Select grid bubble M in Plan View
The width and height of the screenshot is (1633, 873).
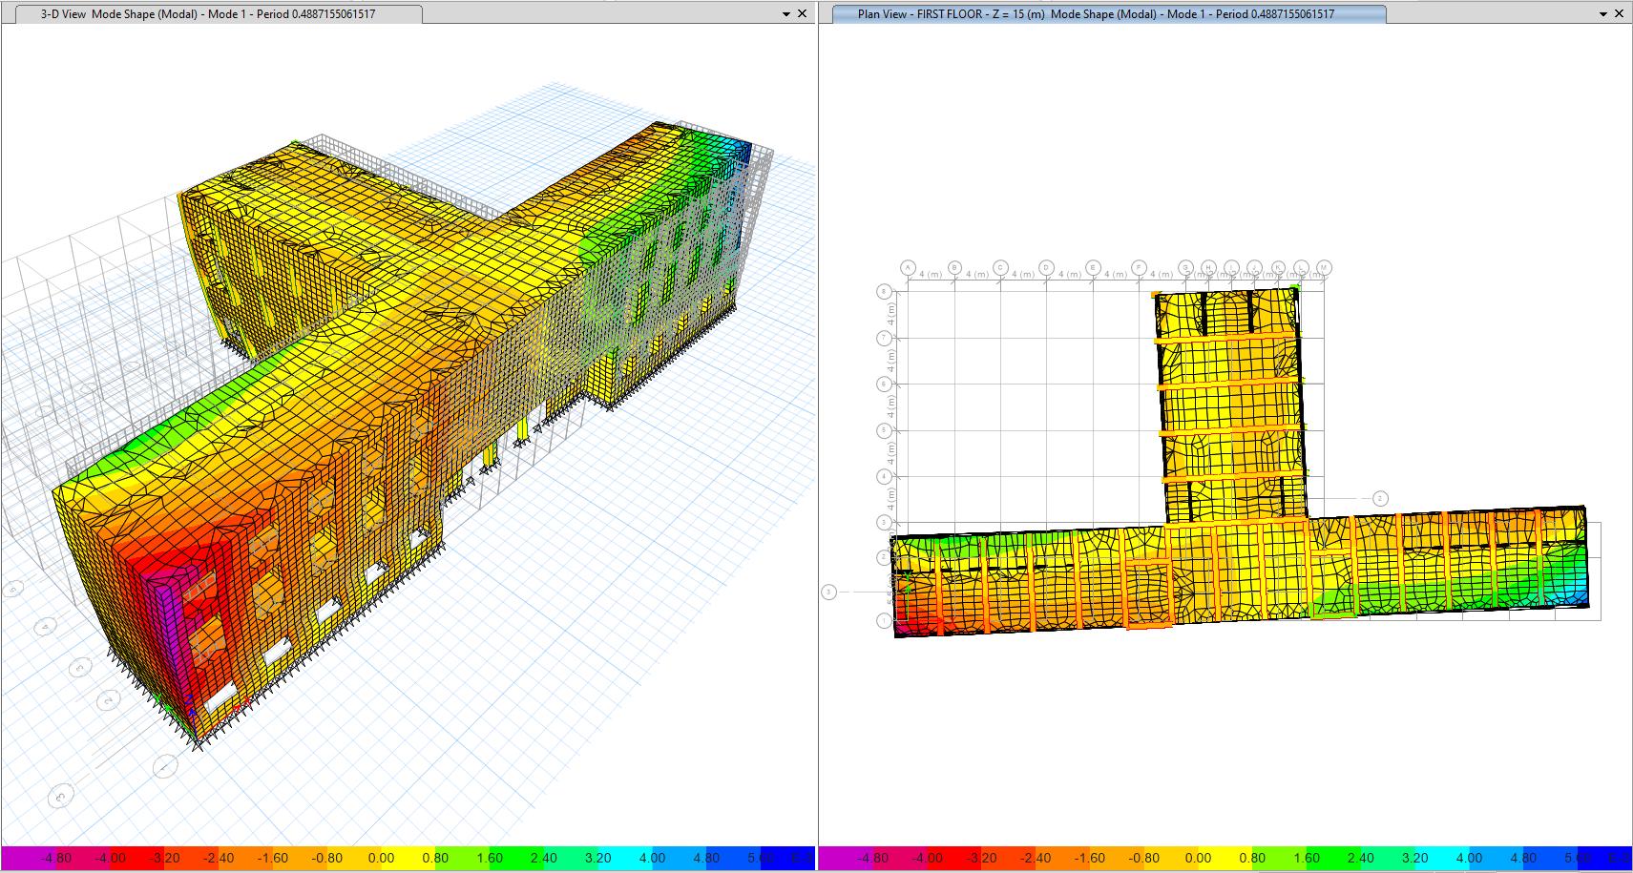[x=1324, y=268]
